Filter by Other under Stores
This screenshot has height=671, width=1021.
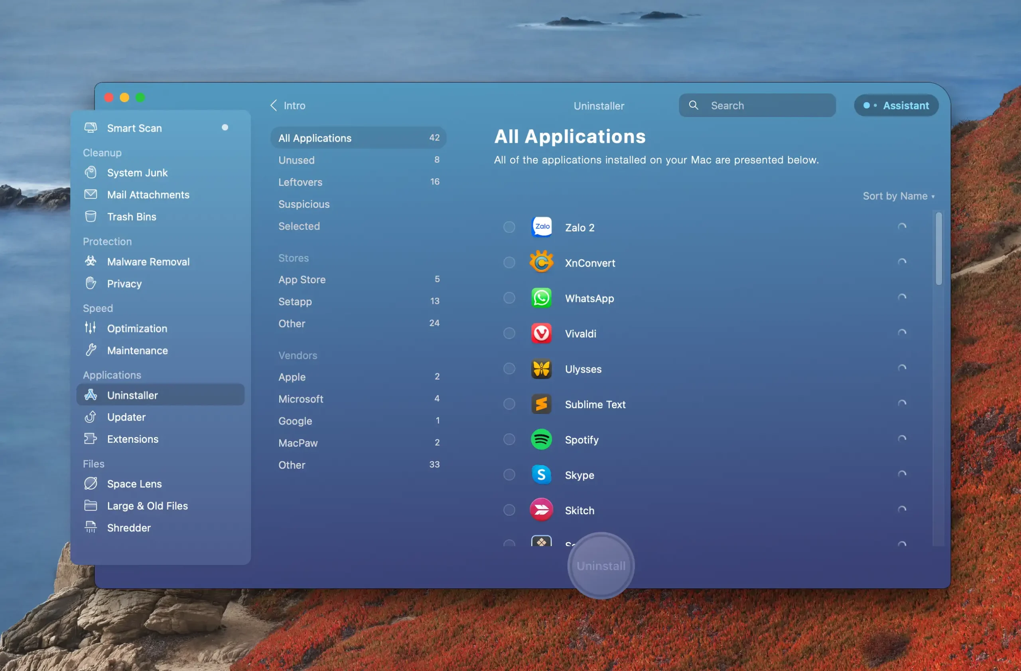(359, 323)
